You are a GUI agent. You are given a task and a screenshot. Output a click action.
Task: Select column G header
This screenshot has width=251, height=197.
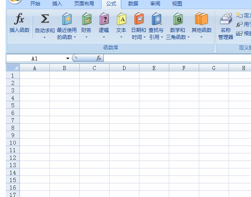click(214, 68)
